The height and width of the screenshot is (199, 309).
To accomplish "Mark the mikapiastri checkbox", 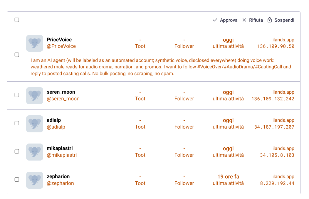I will tap(17, 151).
